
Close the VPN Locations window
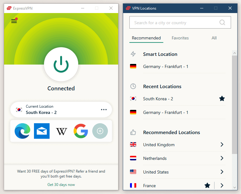[230, 8]
